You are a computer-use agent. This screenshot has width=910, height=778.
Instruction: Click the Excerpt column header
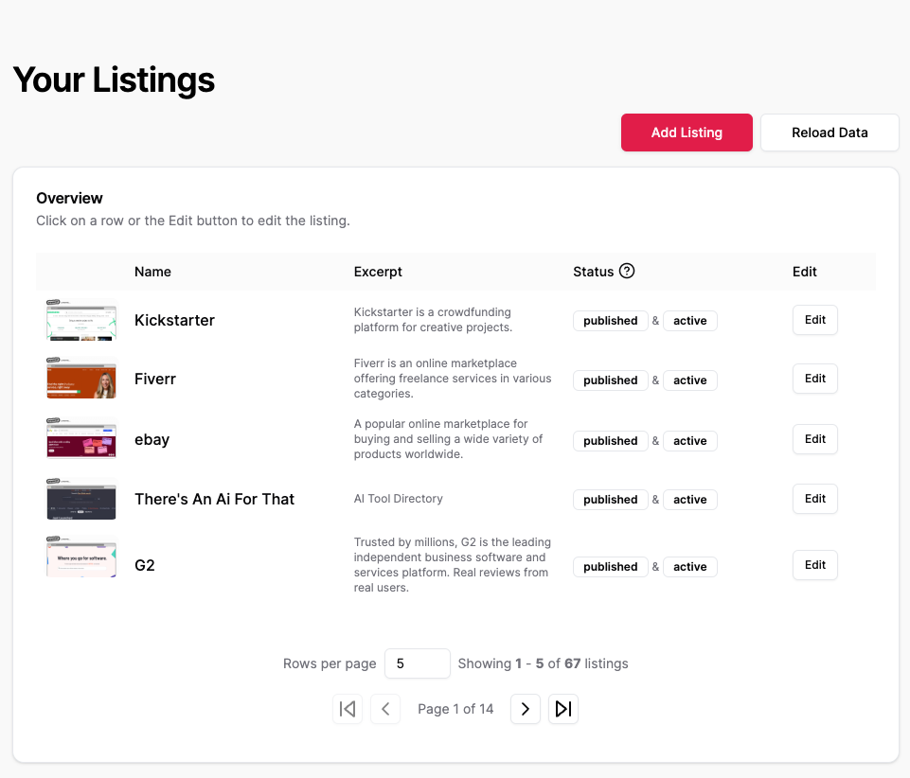coord(378,272)
